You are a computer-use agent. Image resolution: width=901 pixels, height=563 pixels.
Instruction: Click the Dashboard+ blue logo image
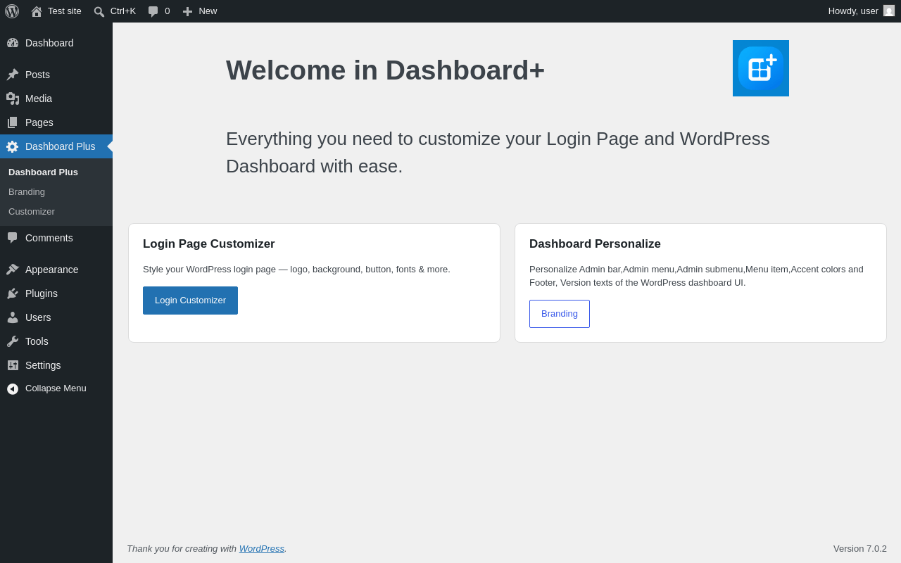tap(761, 68)
